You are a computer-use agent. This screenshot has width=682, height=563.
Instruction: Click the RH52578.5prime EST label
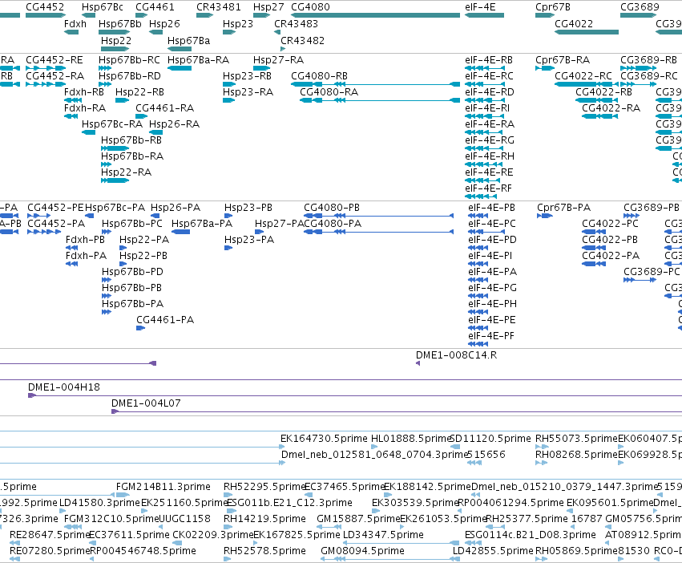pyautogui.click(x=264, y=551)
